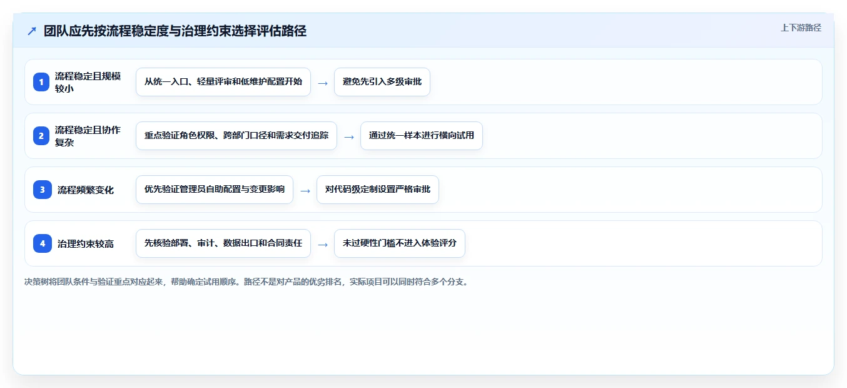Click the number 2 badge
Image resolution: width=847 pixels, height=388 pixels.
[x=42, y=136]
